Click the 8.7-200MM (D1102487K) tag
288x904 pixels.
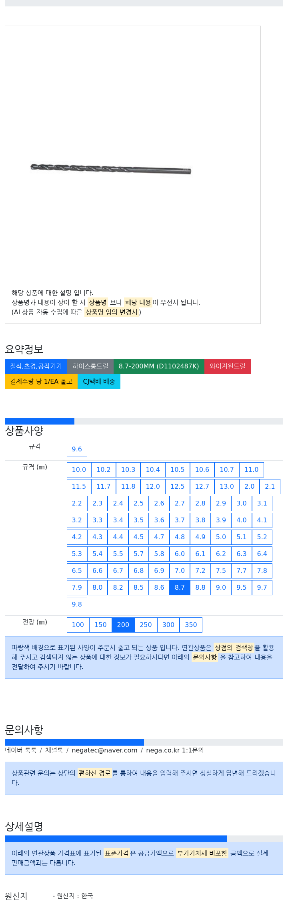point(159,366)
